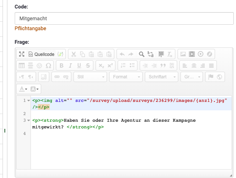Viewport: 236px width, 178px height.
Task: Collapse the code fold on line 1
Action: click(29, 100)
